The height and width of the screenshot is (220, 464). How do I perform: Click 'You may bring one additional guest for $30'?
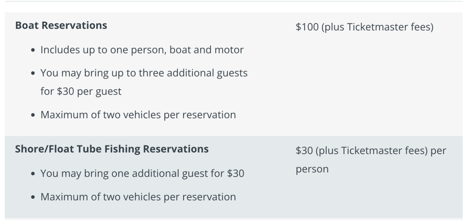pyautogui.click(x=142, y=174)
